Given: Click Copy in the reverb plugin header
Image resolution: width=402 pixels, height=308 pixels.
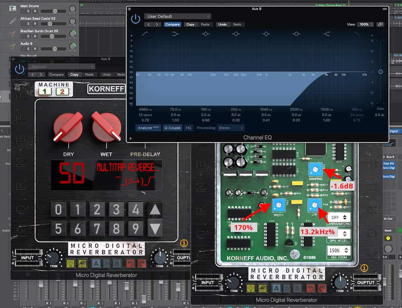Looking at the screenshot, I should pos(74,75).
